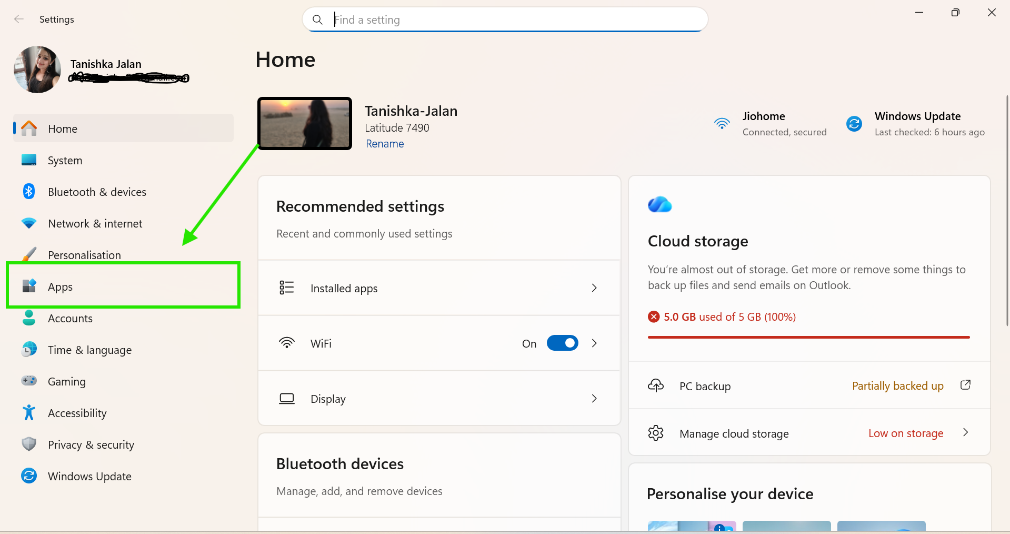Click the '5.0 GB used of 5 GB' text

[x=729, y=317]
